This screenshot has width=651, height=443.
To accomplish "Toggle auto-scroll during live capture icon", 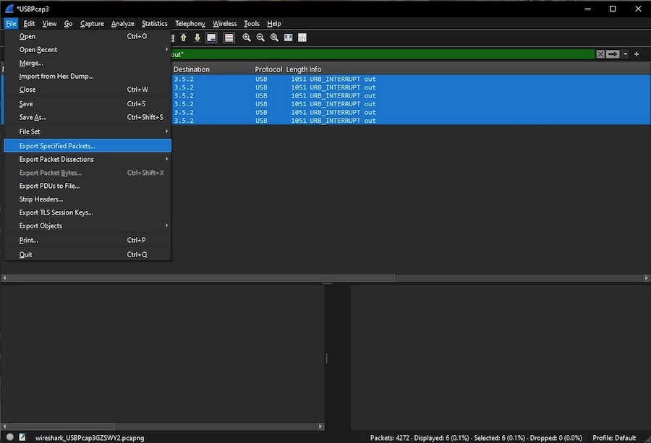I will [211, 38].
